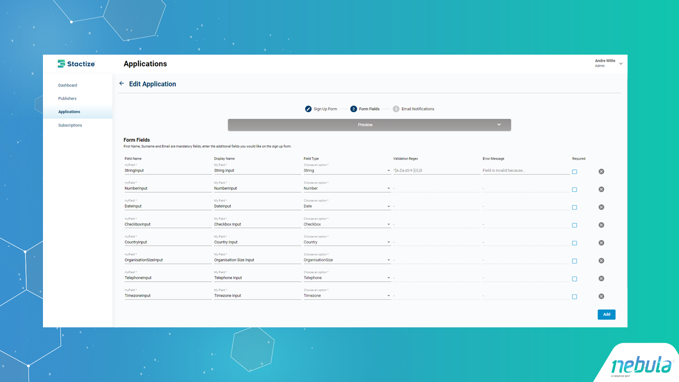The image size is (679, 382).
Task: Click the Validation Regex column header
Action: point(405,159)
